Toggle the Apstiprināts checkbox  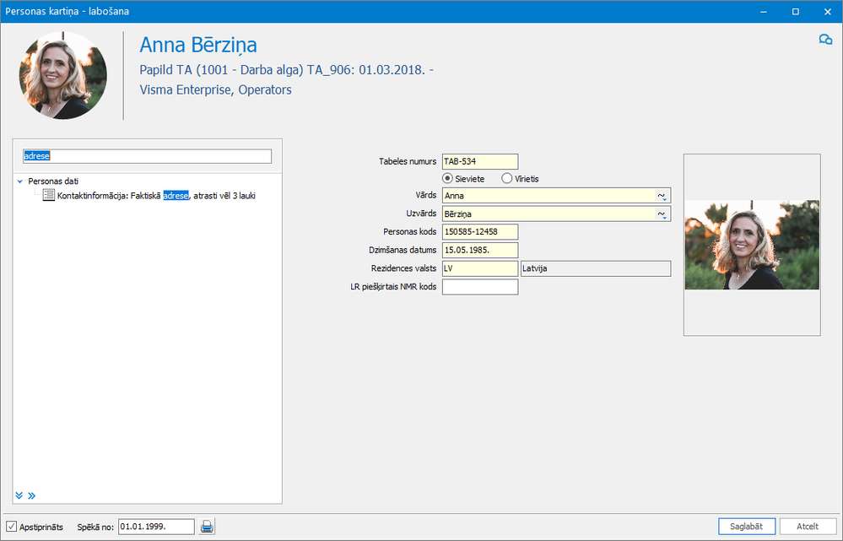tap(12, 527)
